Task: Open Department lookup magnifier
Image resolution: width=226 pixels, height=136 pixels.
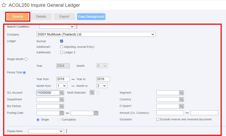Action: point(62,100)
